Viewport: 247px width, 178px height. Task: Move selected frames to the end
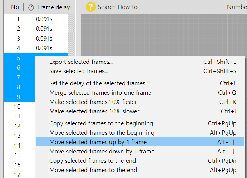click(x=93, y=170)
